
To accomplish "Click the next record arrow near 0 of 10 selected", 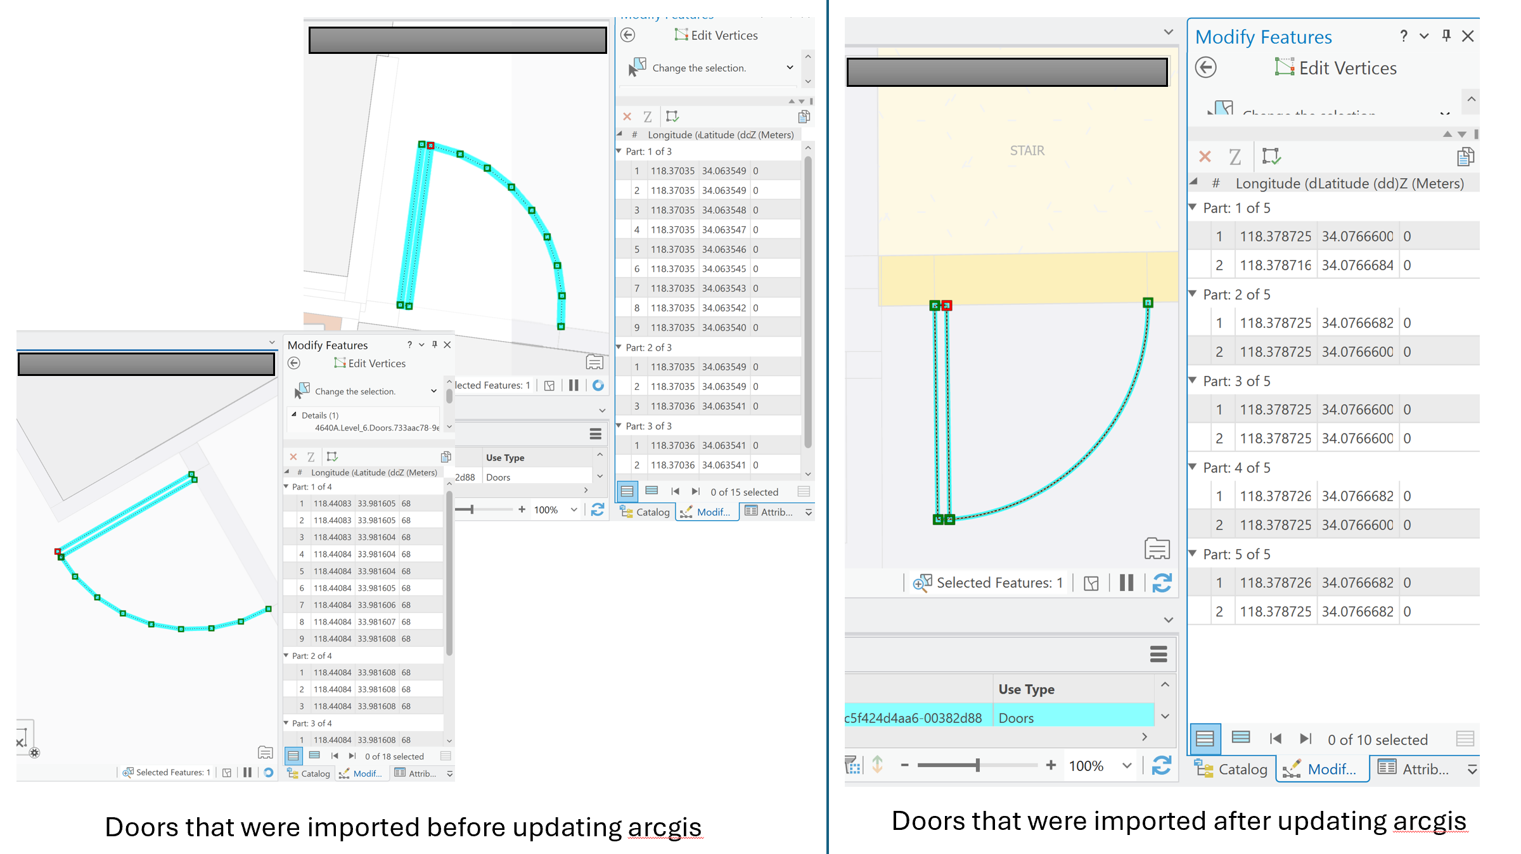I will [x=1305, y=739].
